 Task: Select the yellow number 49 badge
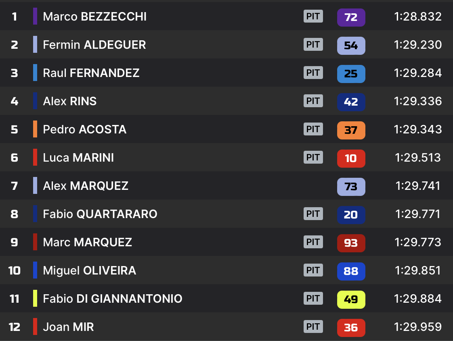point(351,299)
